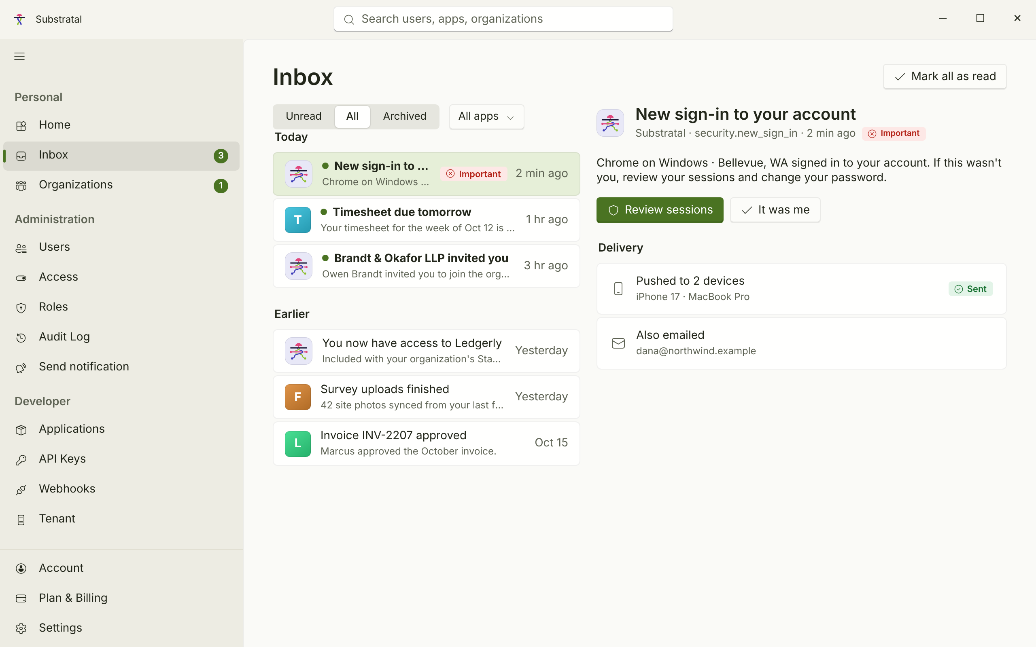Click the dana@northwind.example email address
The height and width of the screenshot is (647, 1036).
696,351
